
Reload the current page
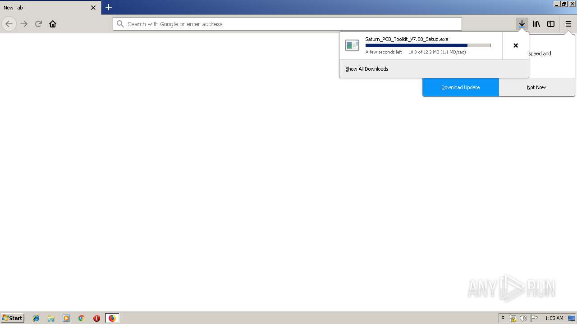pyautogui.click(x=38, y=24)
